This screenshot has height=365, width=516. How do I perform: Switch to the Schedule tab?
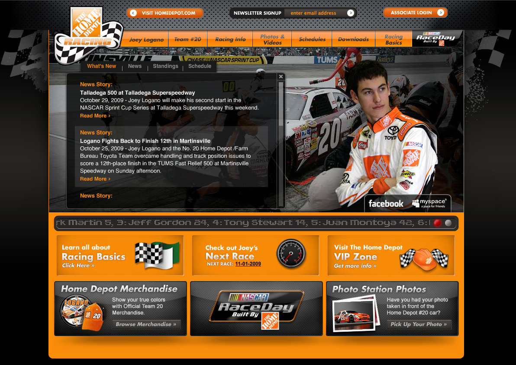click(x=200, y=66)
